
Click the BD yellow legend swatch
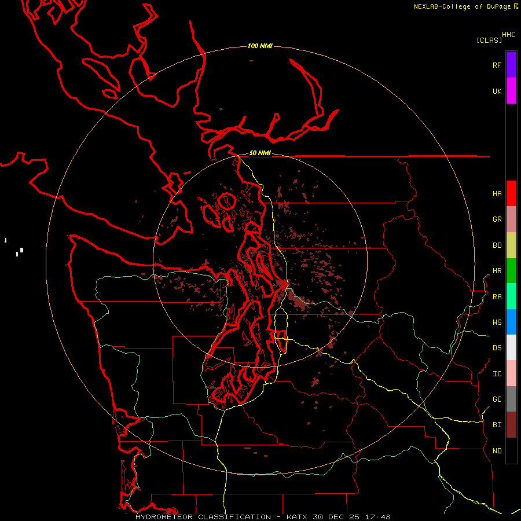pyautogui.click(x=511, y=245)
